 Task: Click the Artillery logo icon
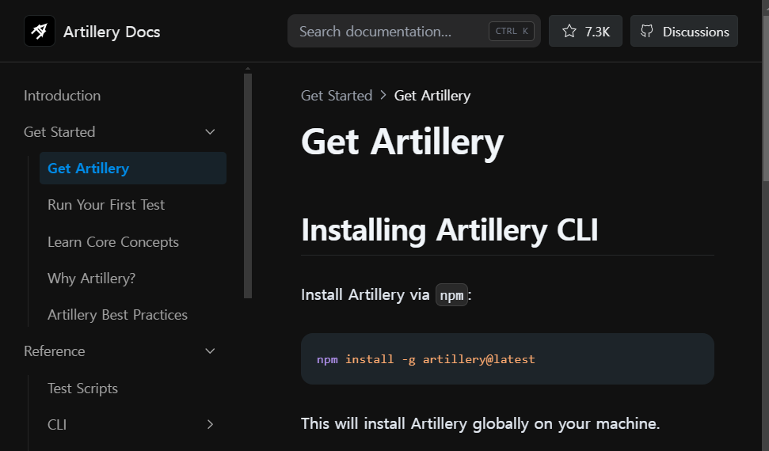(40, 31)
